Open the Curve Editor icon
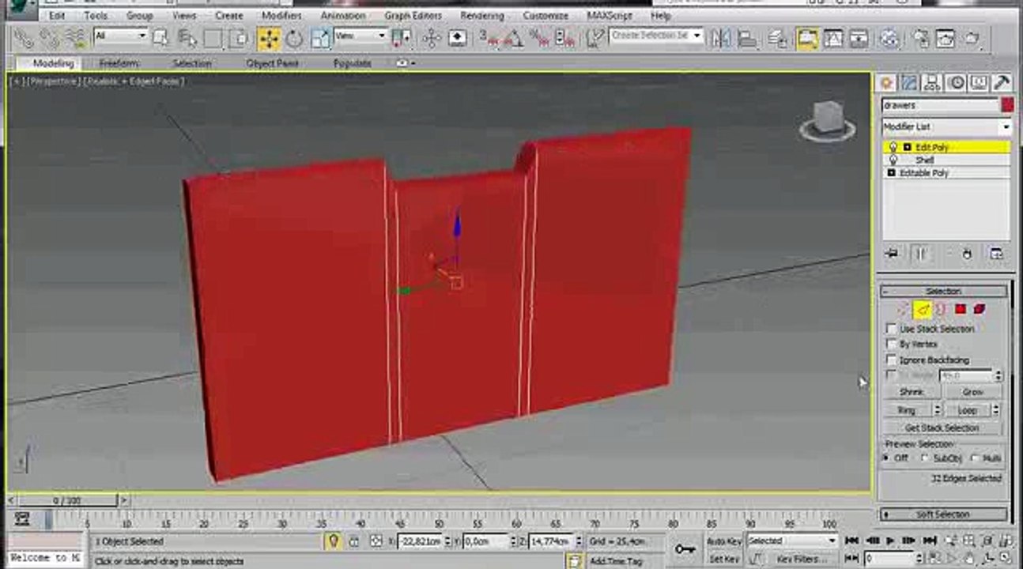1023x569 pixels. click(x=833, y=38)
